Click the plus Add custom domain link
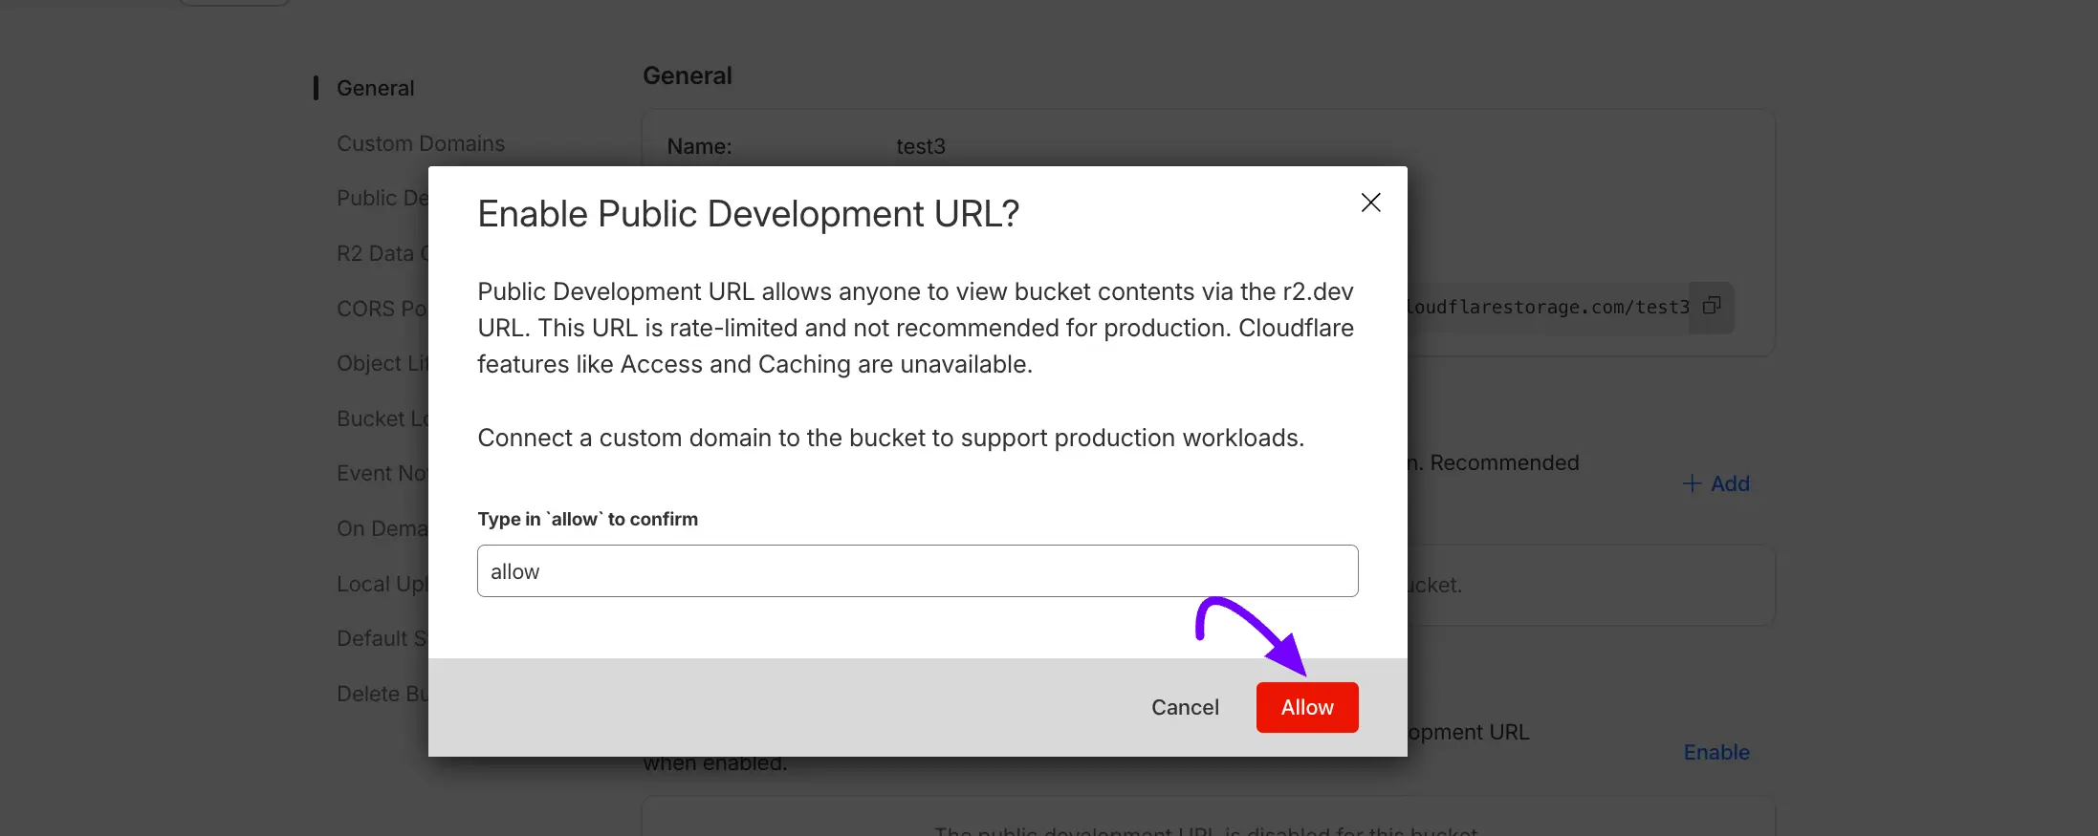Image resolution: width=2098 pixels, height=836 pixels. click(1716, 483)
